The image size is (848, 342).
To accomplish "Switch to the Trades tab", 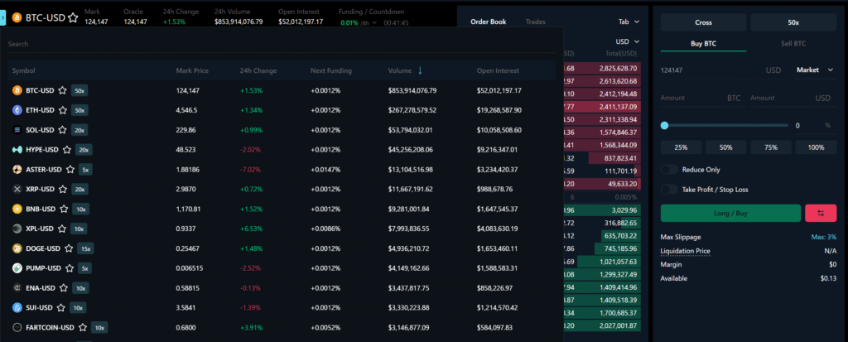I will coord(535,22).
